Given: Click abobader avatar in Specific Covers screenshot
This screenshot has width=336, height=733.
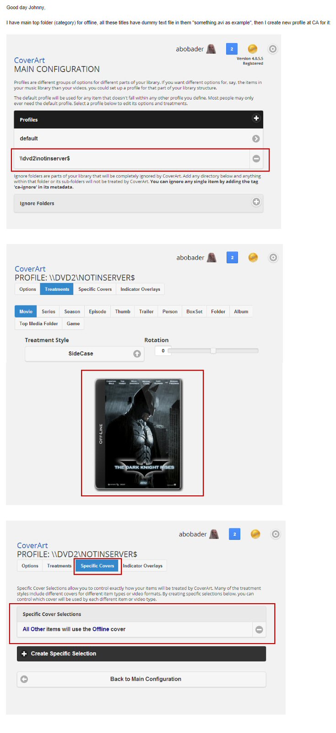Looking at the screenshot, I should [214, 534].
